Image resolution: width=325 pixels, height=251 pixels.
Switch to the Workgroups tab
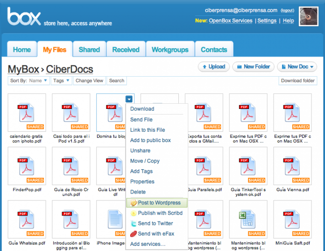click(x=170, y=50)
